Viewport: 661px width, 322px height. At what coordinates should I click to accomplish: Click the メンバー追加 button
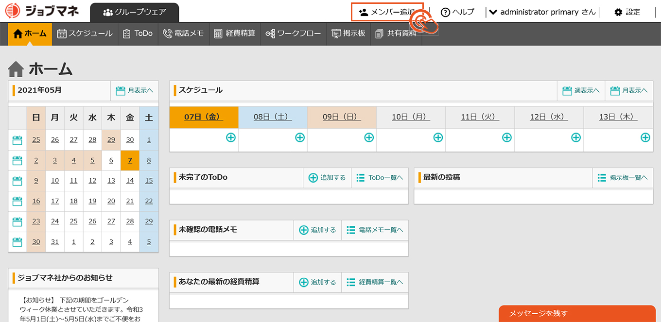(387, 12)
